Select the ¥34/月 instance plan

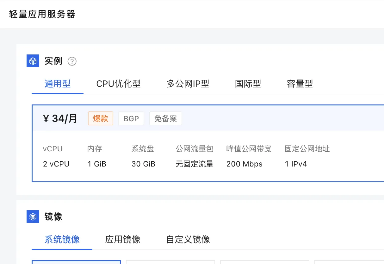point(60,119)
